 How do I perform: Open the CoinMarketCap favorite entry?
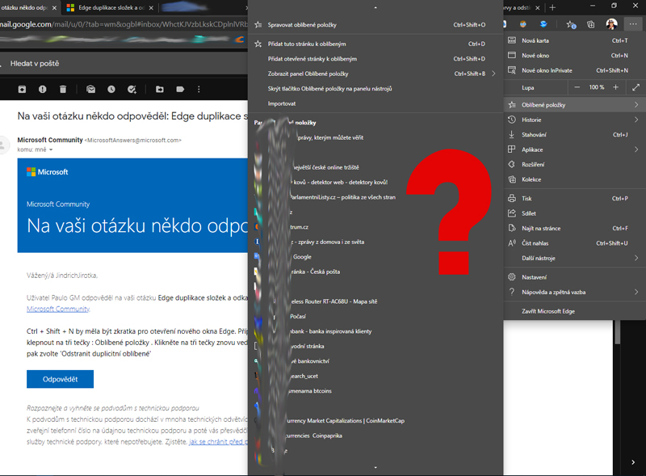tap(375, 421)
